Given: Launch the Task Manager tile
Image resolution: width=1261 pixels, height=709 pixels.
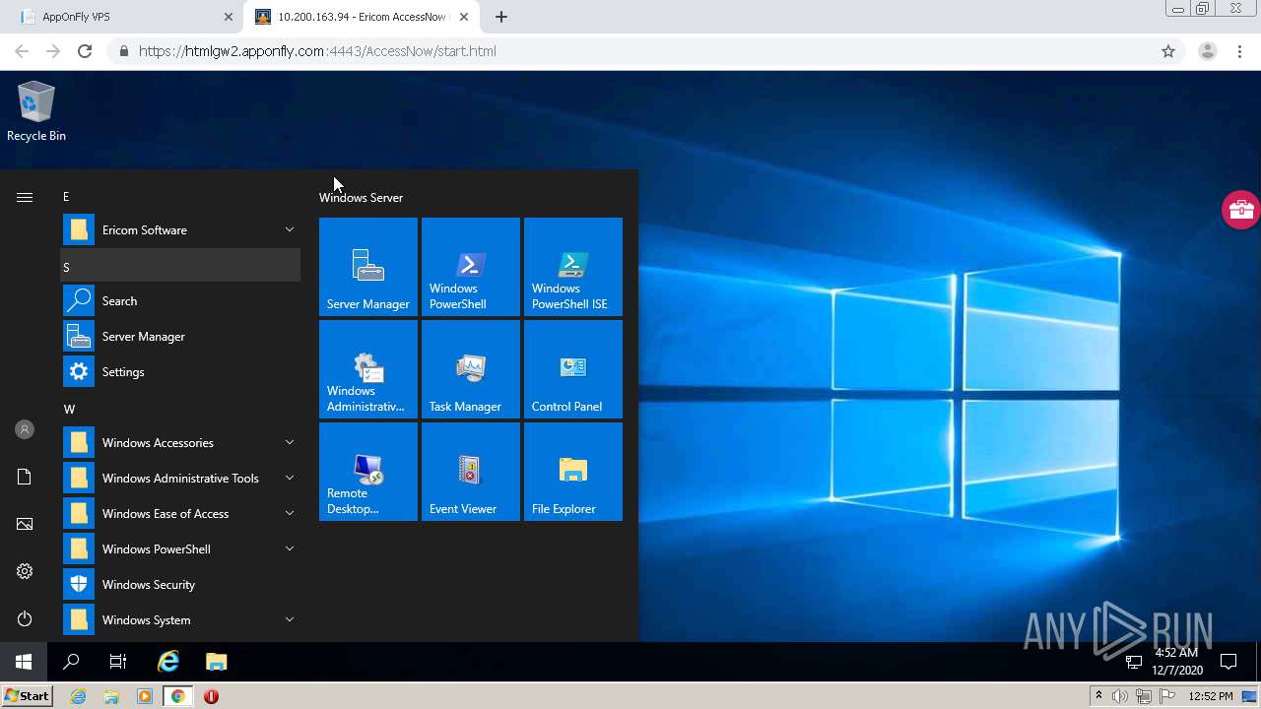Looking at the screenshot, I should [x=471, y=369].
